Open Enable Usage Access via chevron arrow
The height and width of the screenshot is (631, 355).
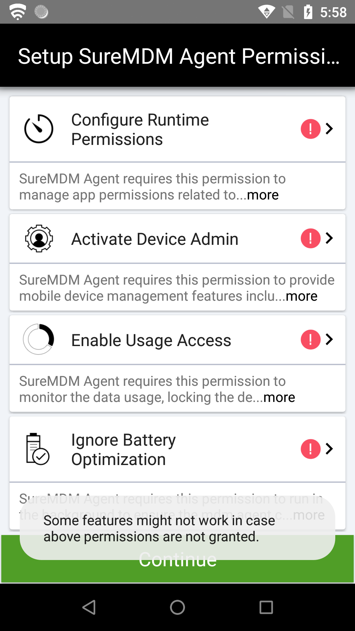[x=329, y=339]
